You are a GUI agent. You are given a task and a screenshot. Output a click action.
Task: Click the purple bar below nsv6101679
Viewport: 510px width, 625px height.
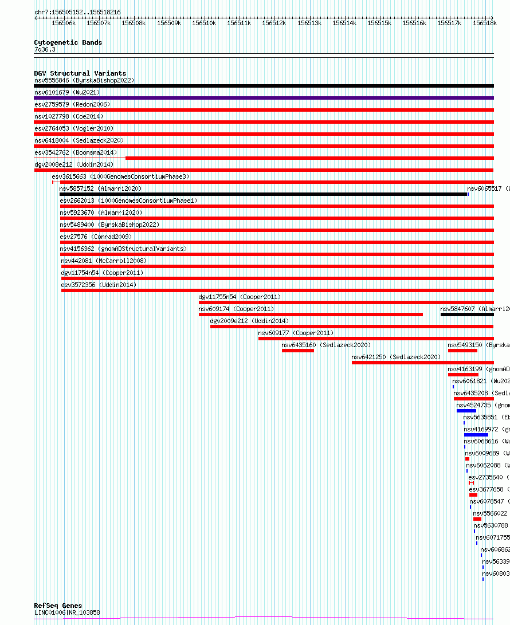point(264,98)
